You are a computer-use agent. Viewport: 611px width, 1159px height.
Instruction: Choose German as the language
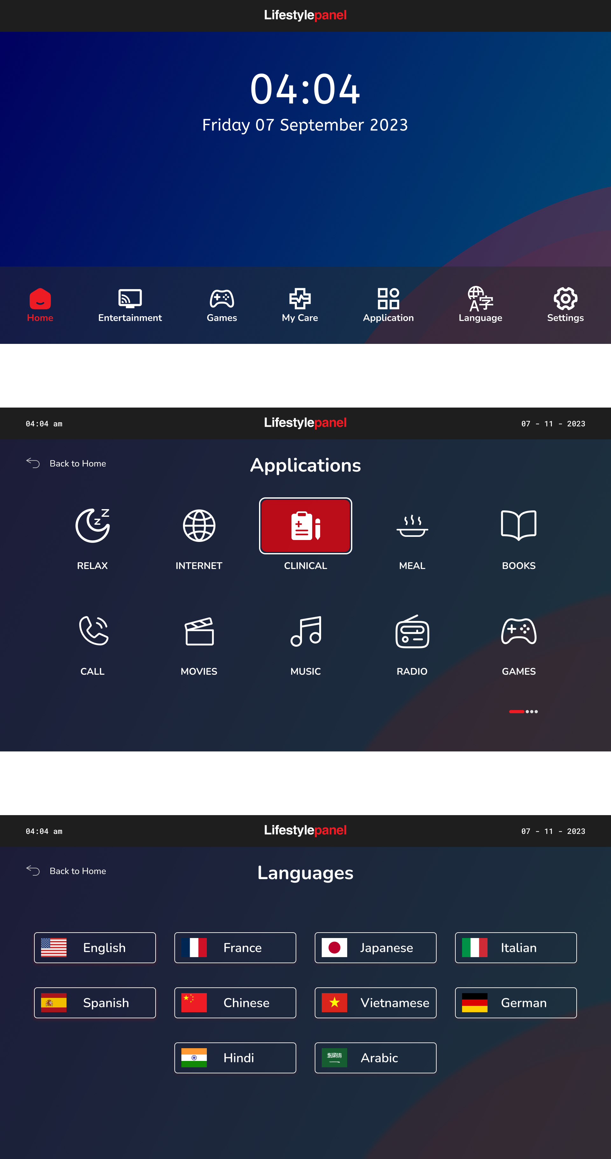[515, 1003]
